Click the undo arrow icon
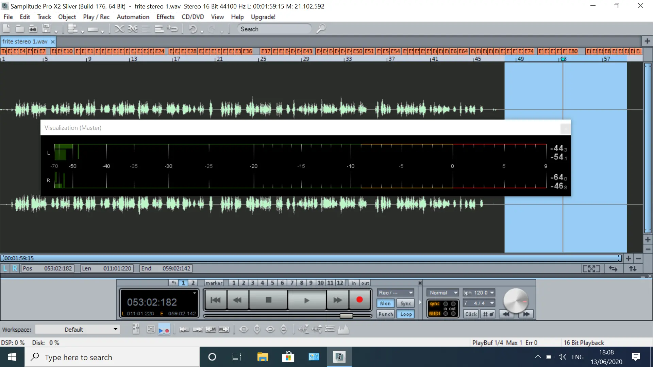Screen dimensions: 653x367 point(192,29)
